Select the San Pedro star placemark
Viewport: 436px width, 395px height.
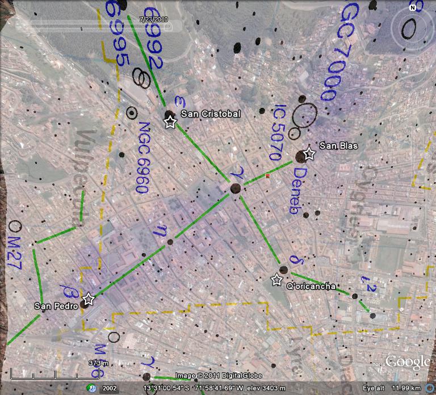pyautogui.click(x=88, y=299)
